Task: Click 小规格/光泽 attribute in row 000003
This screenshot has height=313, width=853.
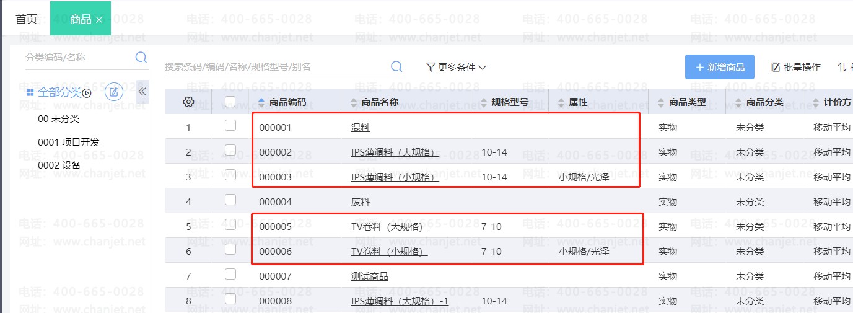Action: [x=584, y=177]
